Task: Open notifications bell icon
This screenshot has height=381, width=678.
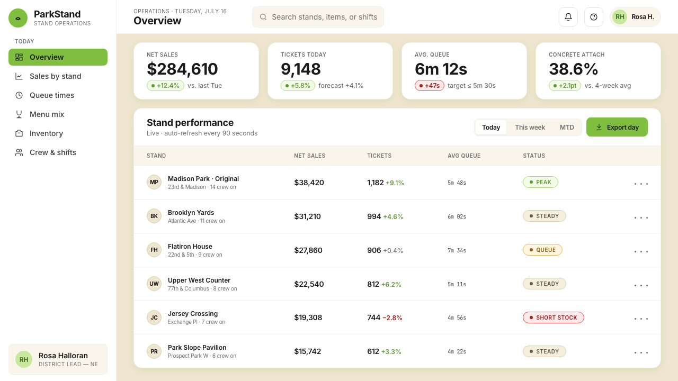Action: coord(568,17)
